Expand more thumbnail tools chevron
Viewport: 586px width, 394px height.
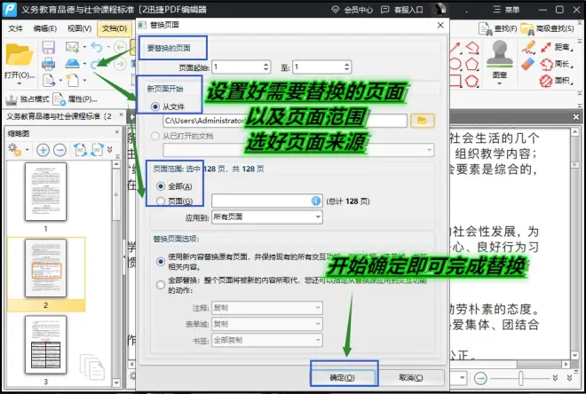(109, 149)
